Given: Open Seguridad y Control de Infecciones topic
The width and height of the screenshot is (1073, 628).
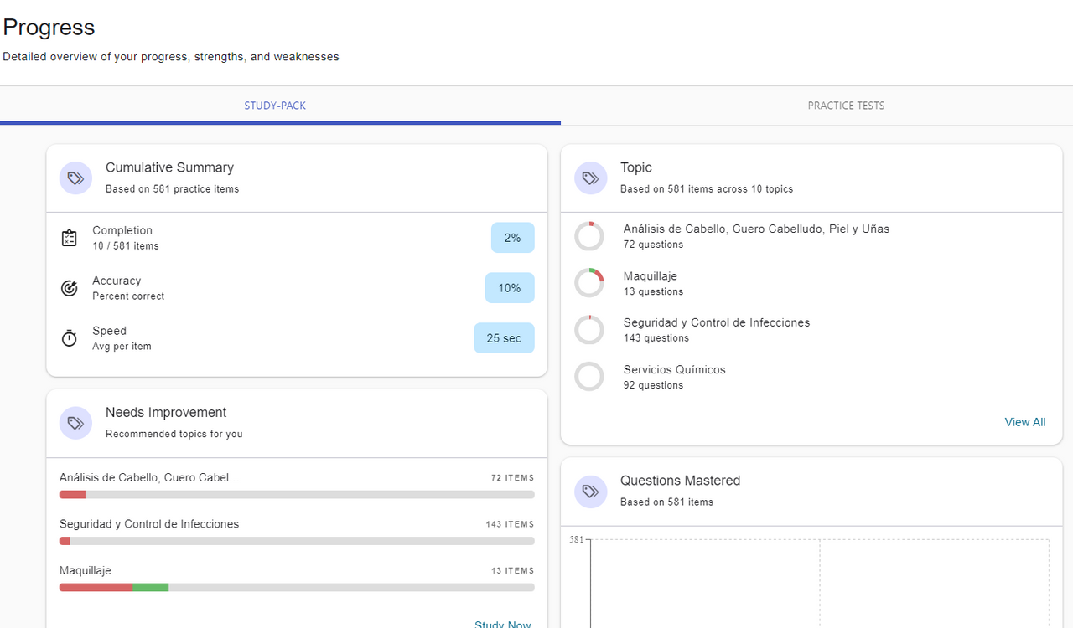Looking at the screenshot, I should pos(716,323).
